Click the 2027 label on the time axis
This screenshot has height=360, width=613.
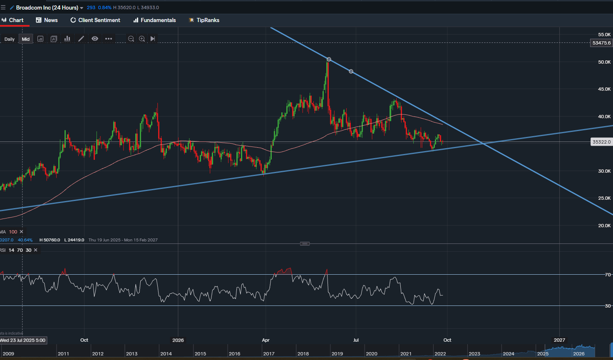point(559,340)
